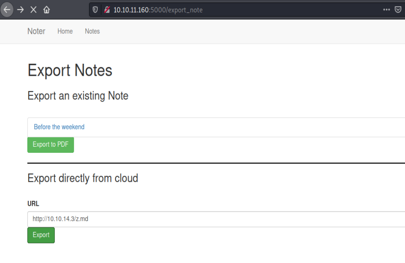Stop loading the page

click(x=34, y=10)
